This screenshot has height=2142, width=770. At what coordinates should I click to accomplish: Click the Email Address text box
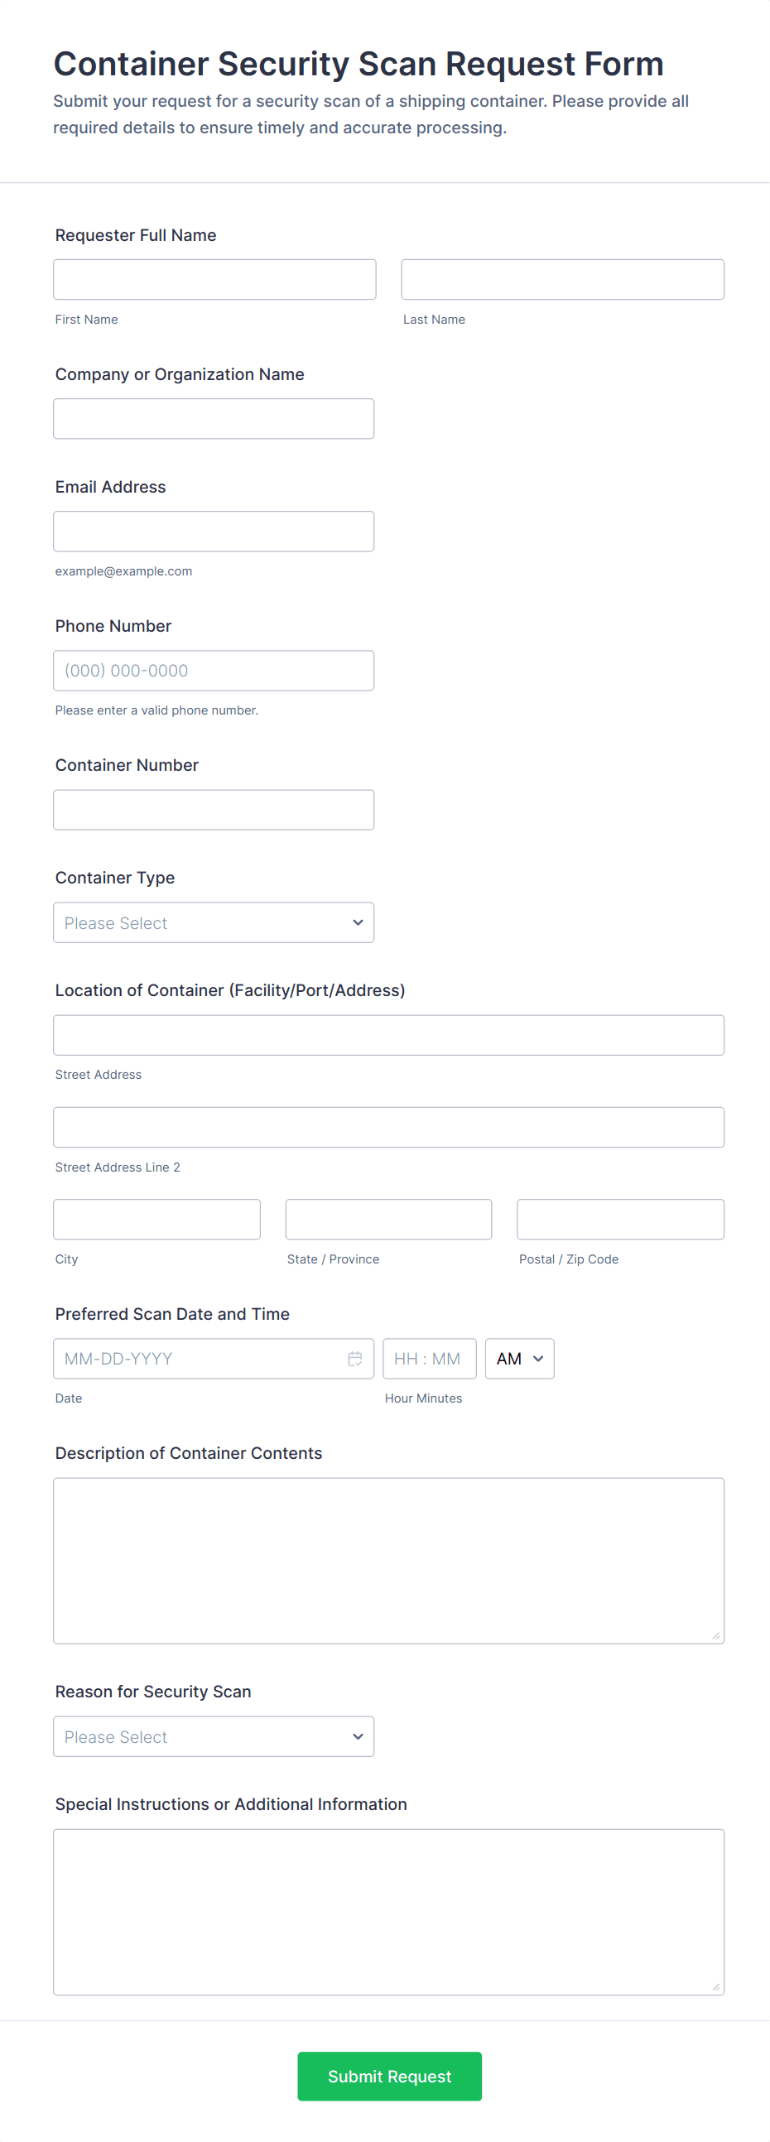[214, 532]
